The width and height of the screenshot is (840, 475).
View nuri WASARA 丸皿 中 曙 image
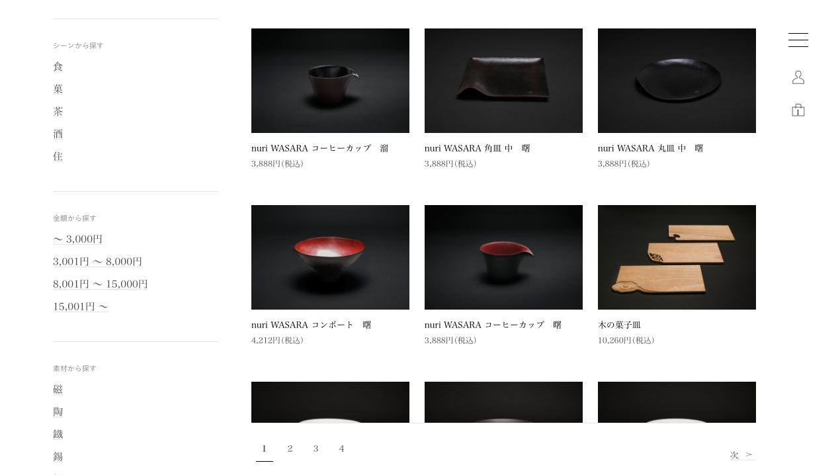[x=677, y=81]
